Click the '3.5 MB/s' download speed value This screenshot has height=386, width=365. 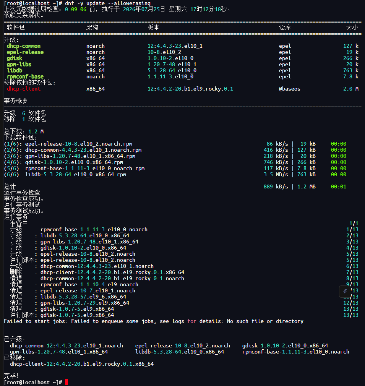(276, 175)
